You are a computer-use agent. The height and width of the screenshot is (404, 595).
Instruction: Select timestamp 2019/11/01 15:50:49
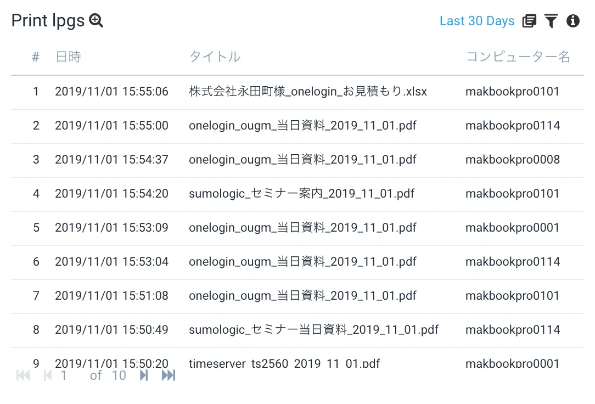pyautogui.click(x=111, y=330)
